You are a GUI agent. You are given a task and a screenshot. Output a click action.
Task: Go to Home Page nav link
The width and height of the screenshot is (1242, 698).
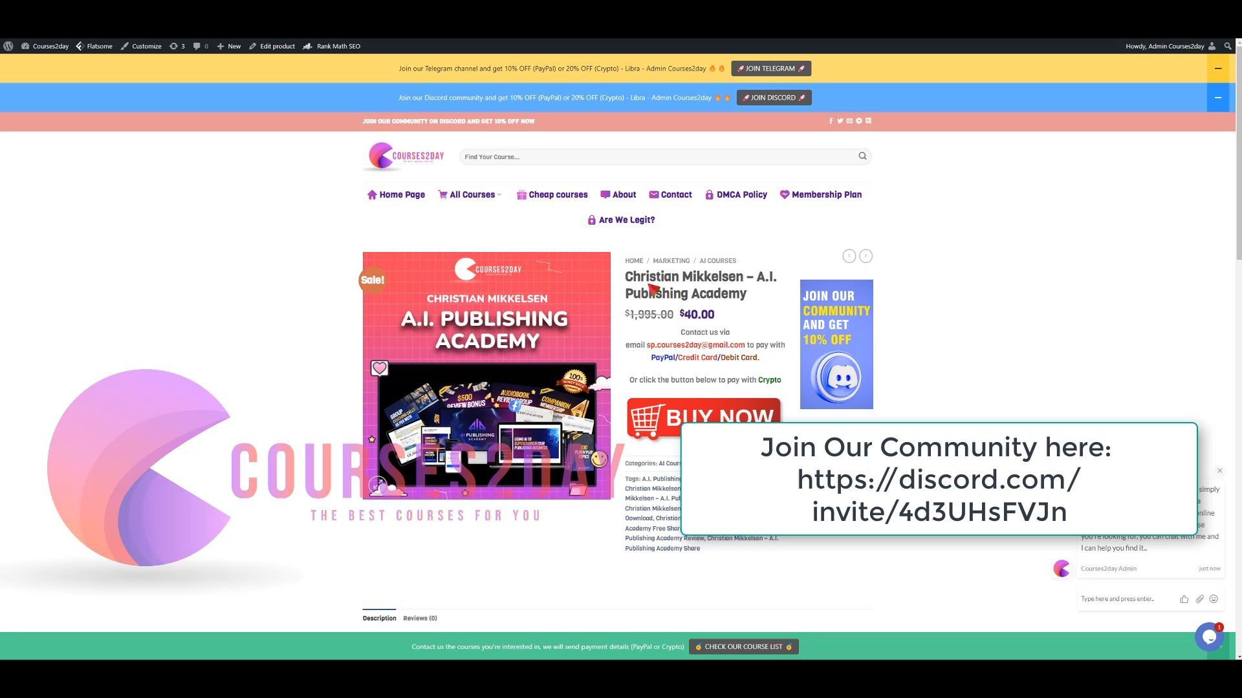[396, 195]
